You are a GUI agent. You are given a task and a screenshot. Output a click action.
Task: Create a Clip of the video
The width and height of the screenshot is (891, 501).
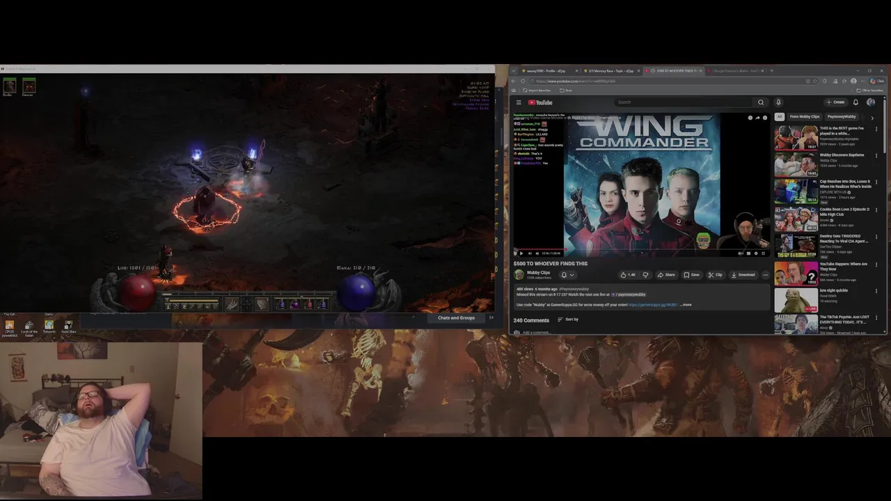[x=716, y=275]
